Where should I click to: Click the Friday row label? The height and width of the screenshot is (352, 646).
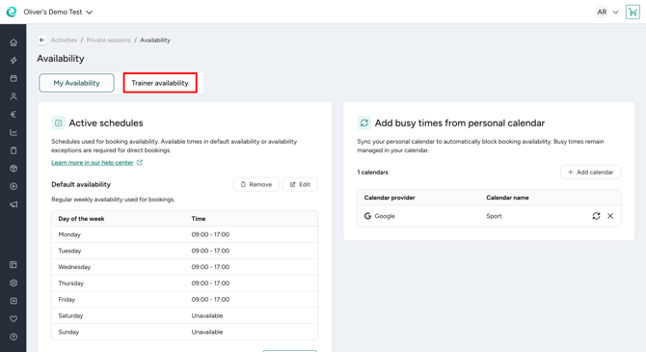[x=67, y=299]
